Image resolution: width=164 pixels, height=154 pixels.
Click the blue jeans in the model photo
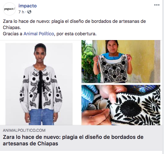pos(41,117)
